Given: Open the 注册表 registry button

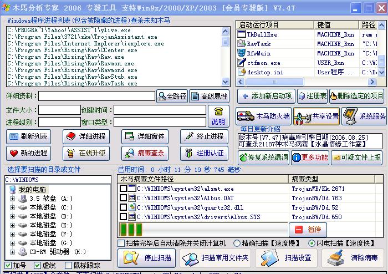Looking at the screenshot, I should click(313, 96).
